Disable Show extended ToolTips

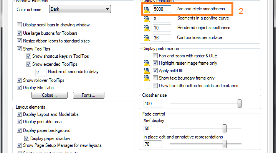tap(28, 64)
